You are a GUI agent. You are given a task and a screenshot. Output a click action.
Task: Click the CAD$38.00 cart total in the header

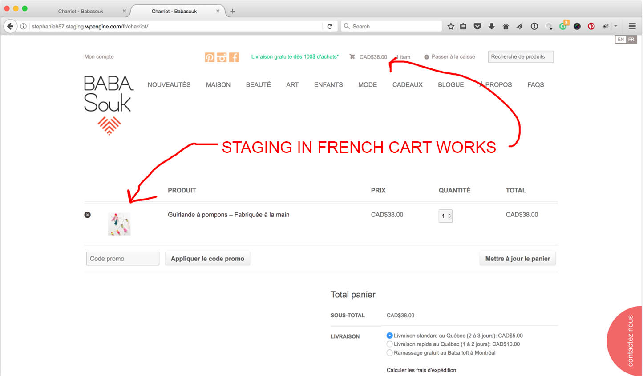(x=373, y=57)
